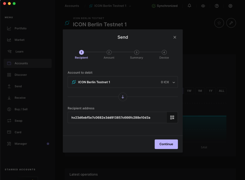Click the Synchronized status indicator
Image resolution: width=245 pixels, height=180 pixels.
165,6
